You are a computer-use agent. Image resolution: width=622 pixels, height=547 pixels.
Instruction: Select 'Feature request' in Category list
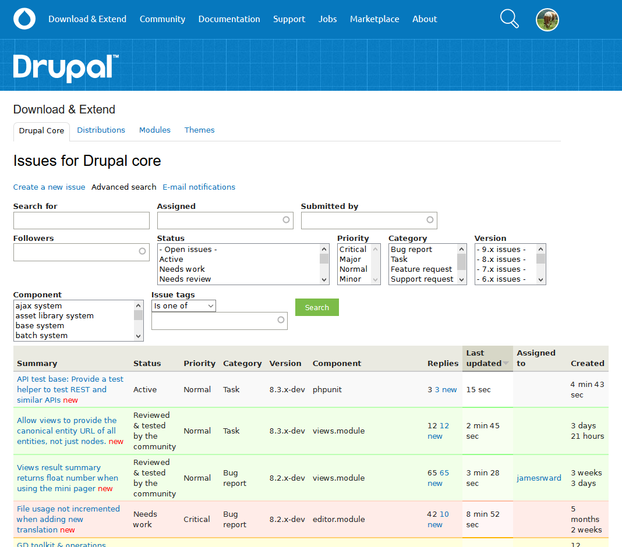click(423, 269)
